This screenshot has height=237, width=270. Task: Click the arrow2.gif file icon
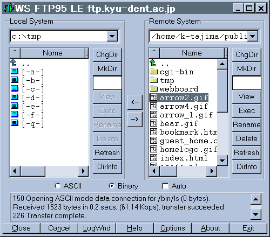coord(153,97)
